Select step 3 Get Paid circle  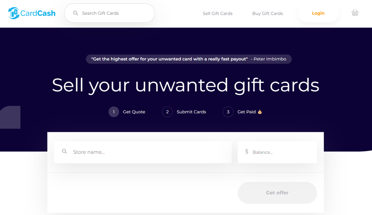(x=228, y=112)
